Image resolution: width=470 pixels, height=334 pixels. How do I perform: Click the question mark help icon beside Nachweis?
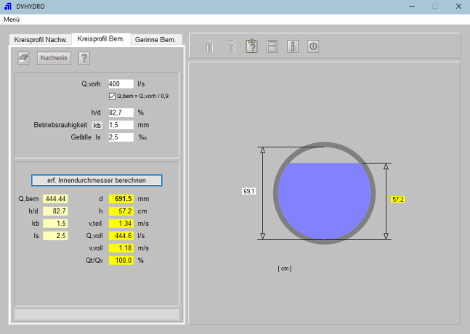pos(84,58)
